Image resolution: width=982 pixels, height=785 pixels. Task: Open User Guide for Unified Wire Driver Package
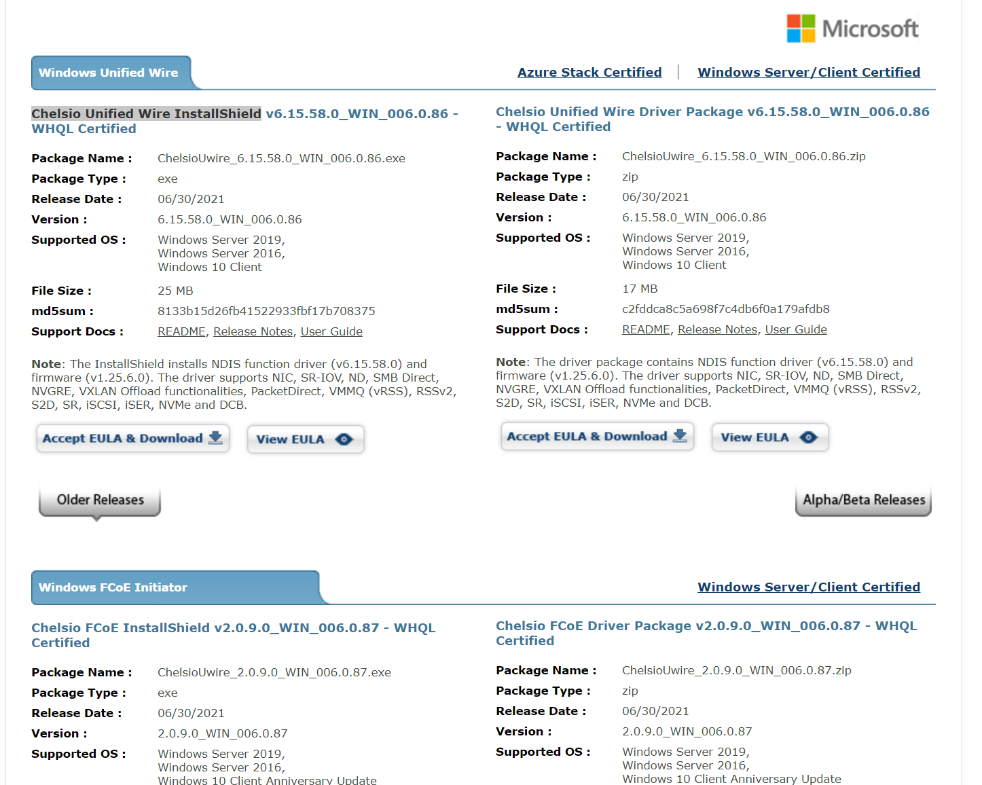pyautogui.click(x=796, y=329)
